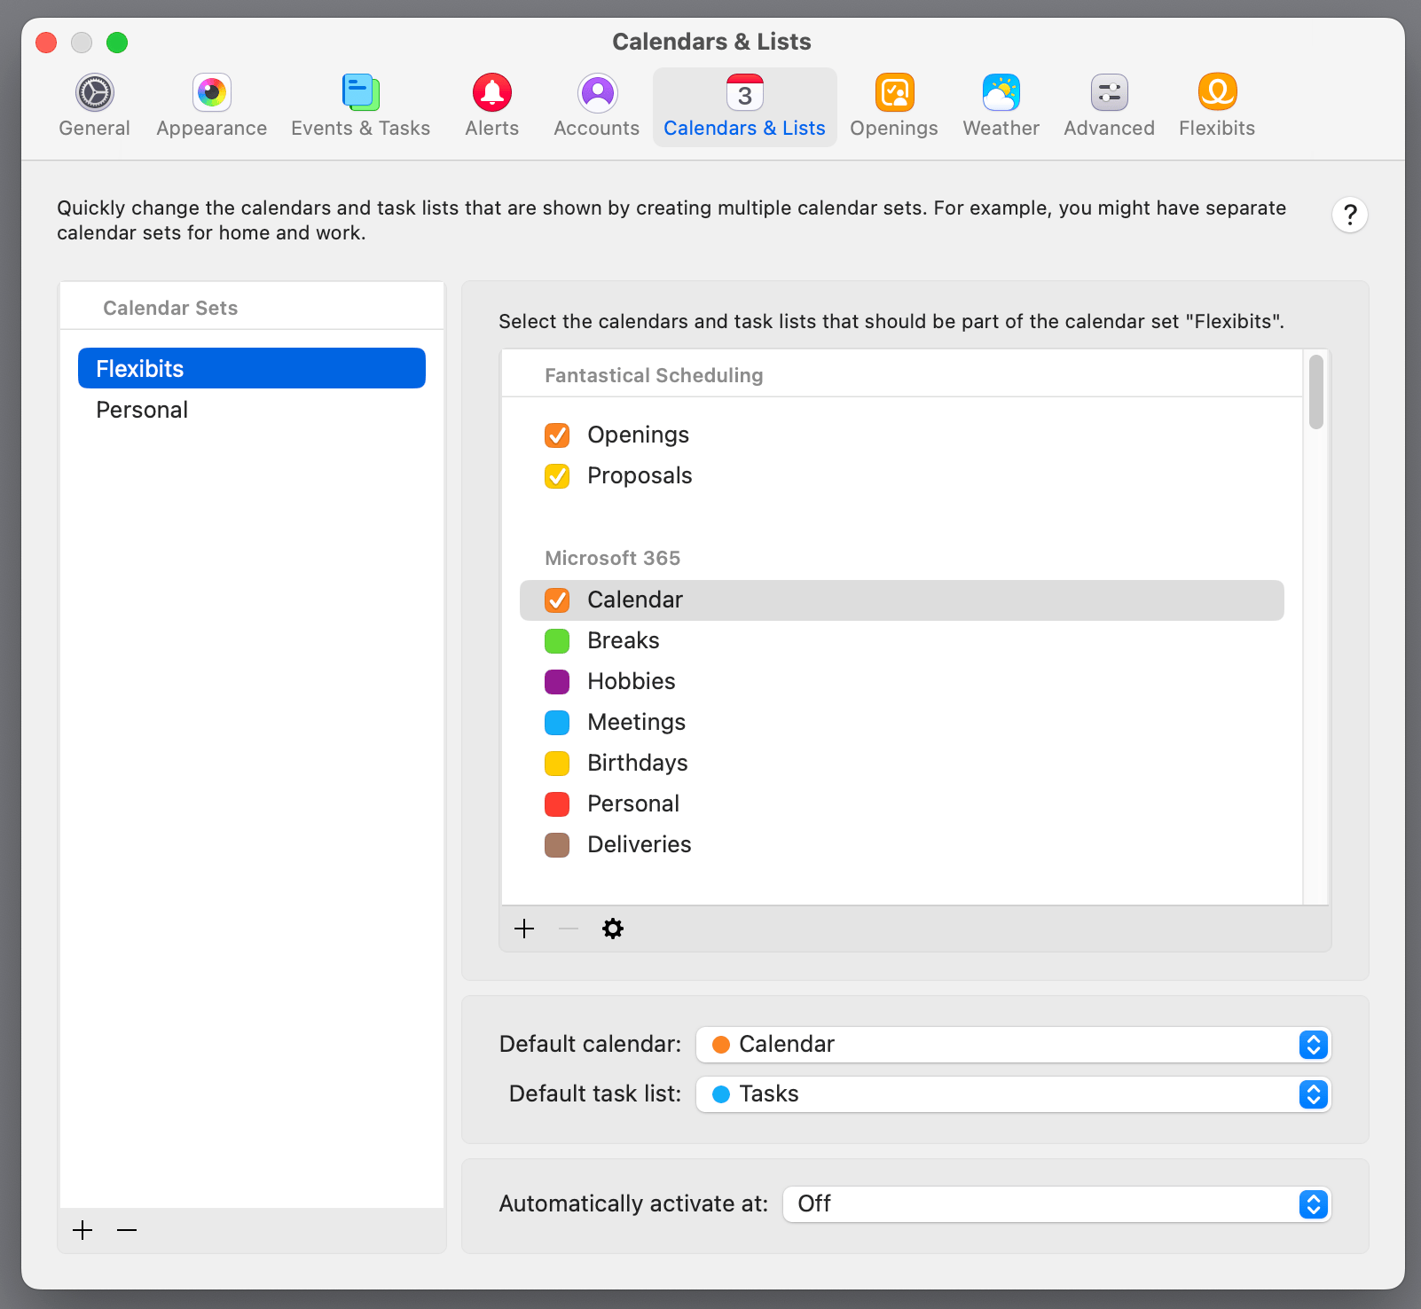Uncheck the Openings calendar checkbox
Screen dimensions: 1421x1309
click(557, 435)
